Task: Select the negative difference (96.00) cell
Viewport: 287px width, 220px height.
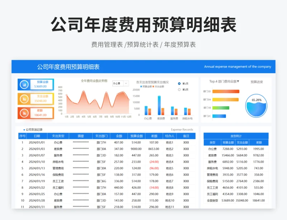Action: click(154, 168)
